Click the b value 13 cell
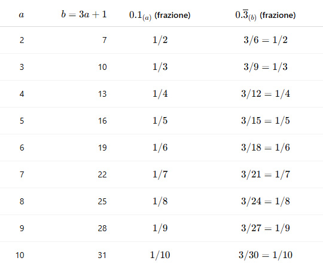This screenshot has width=323, height=273. [x=102, y=94]
